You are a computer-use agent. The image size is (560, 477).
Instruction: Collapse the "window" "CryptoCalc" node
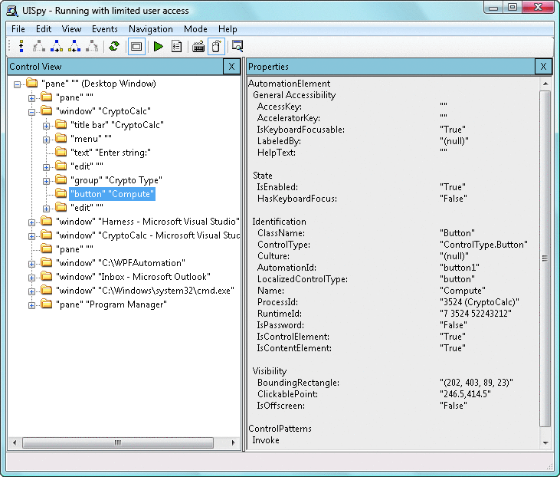click(31, 112)
